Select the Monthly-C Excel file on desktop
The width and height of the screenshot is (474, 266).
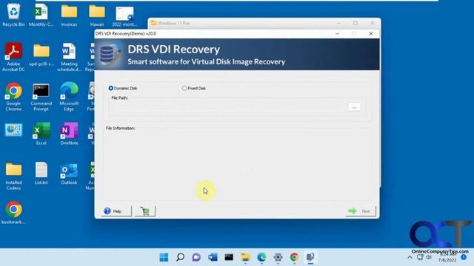[41, 15]
